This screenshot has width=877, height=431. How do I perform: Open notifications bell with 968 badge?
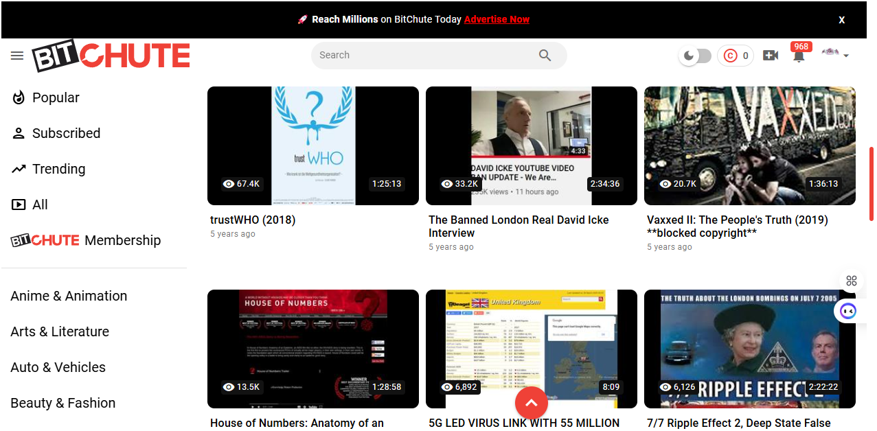(x=799, y=54)
